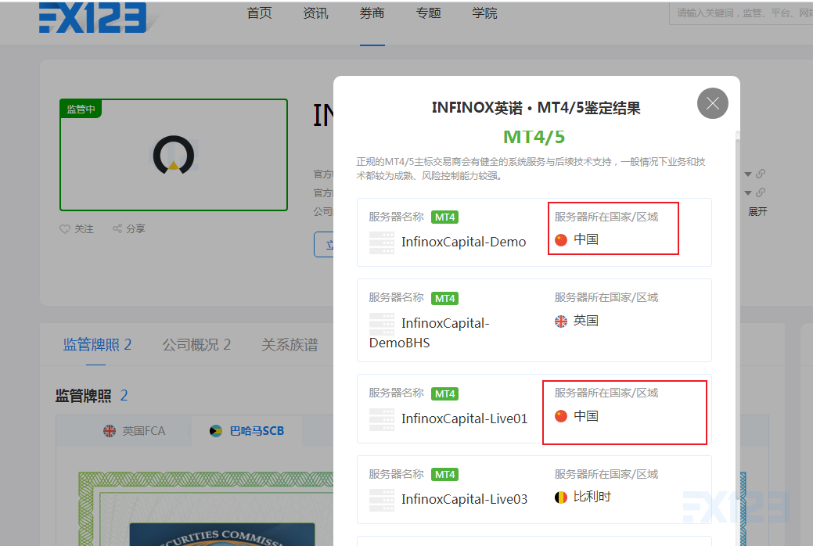
Task: Switch to the 监管牌照 2 tab
Action: click(97, 345)
